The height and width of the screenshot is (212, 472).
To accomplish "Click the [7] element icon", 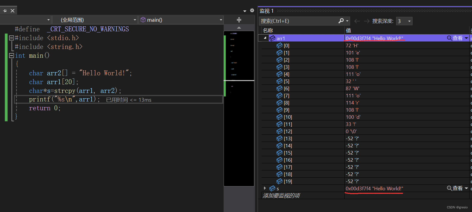I will click(x=279, y=95).
